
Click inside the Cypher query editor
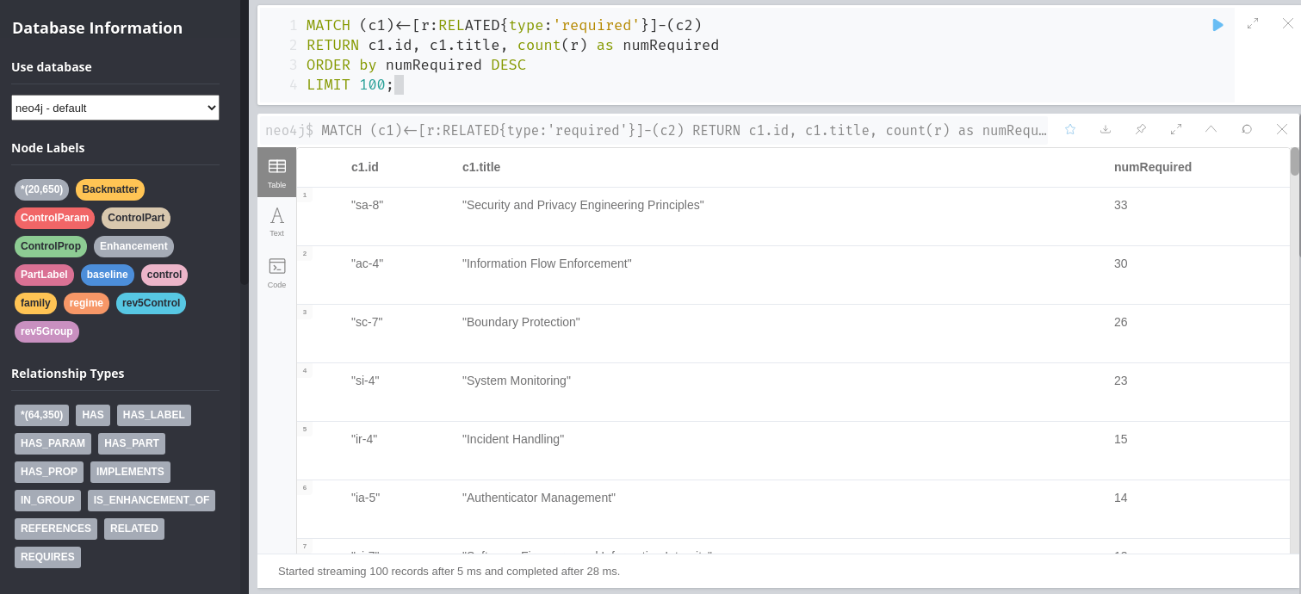click(747, 55)
